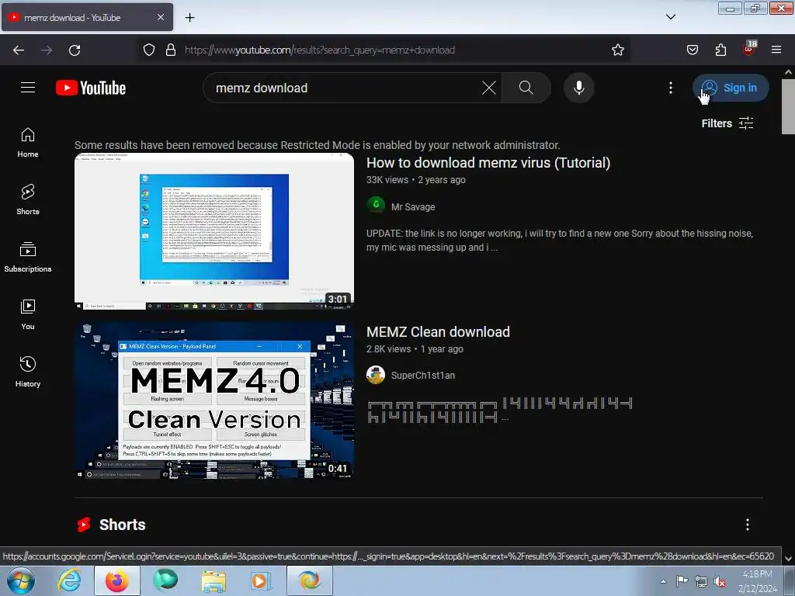795x596 pixels.
Task: Reload the page with refresh button
Action: click(x=75, y=50)
